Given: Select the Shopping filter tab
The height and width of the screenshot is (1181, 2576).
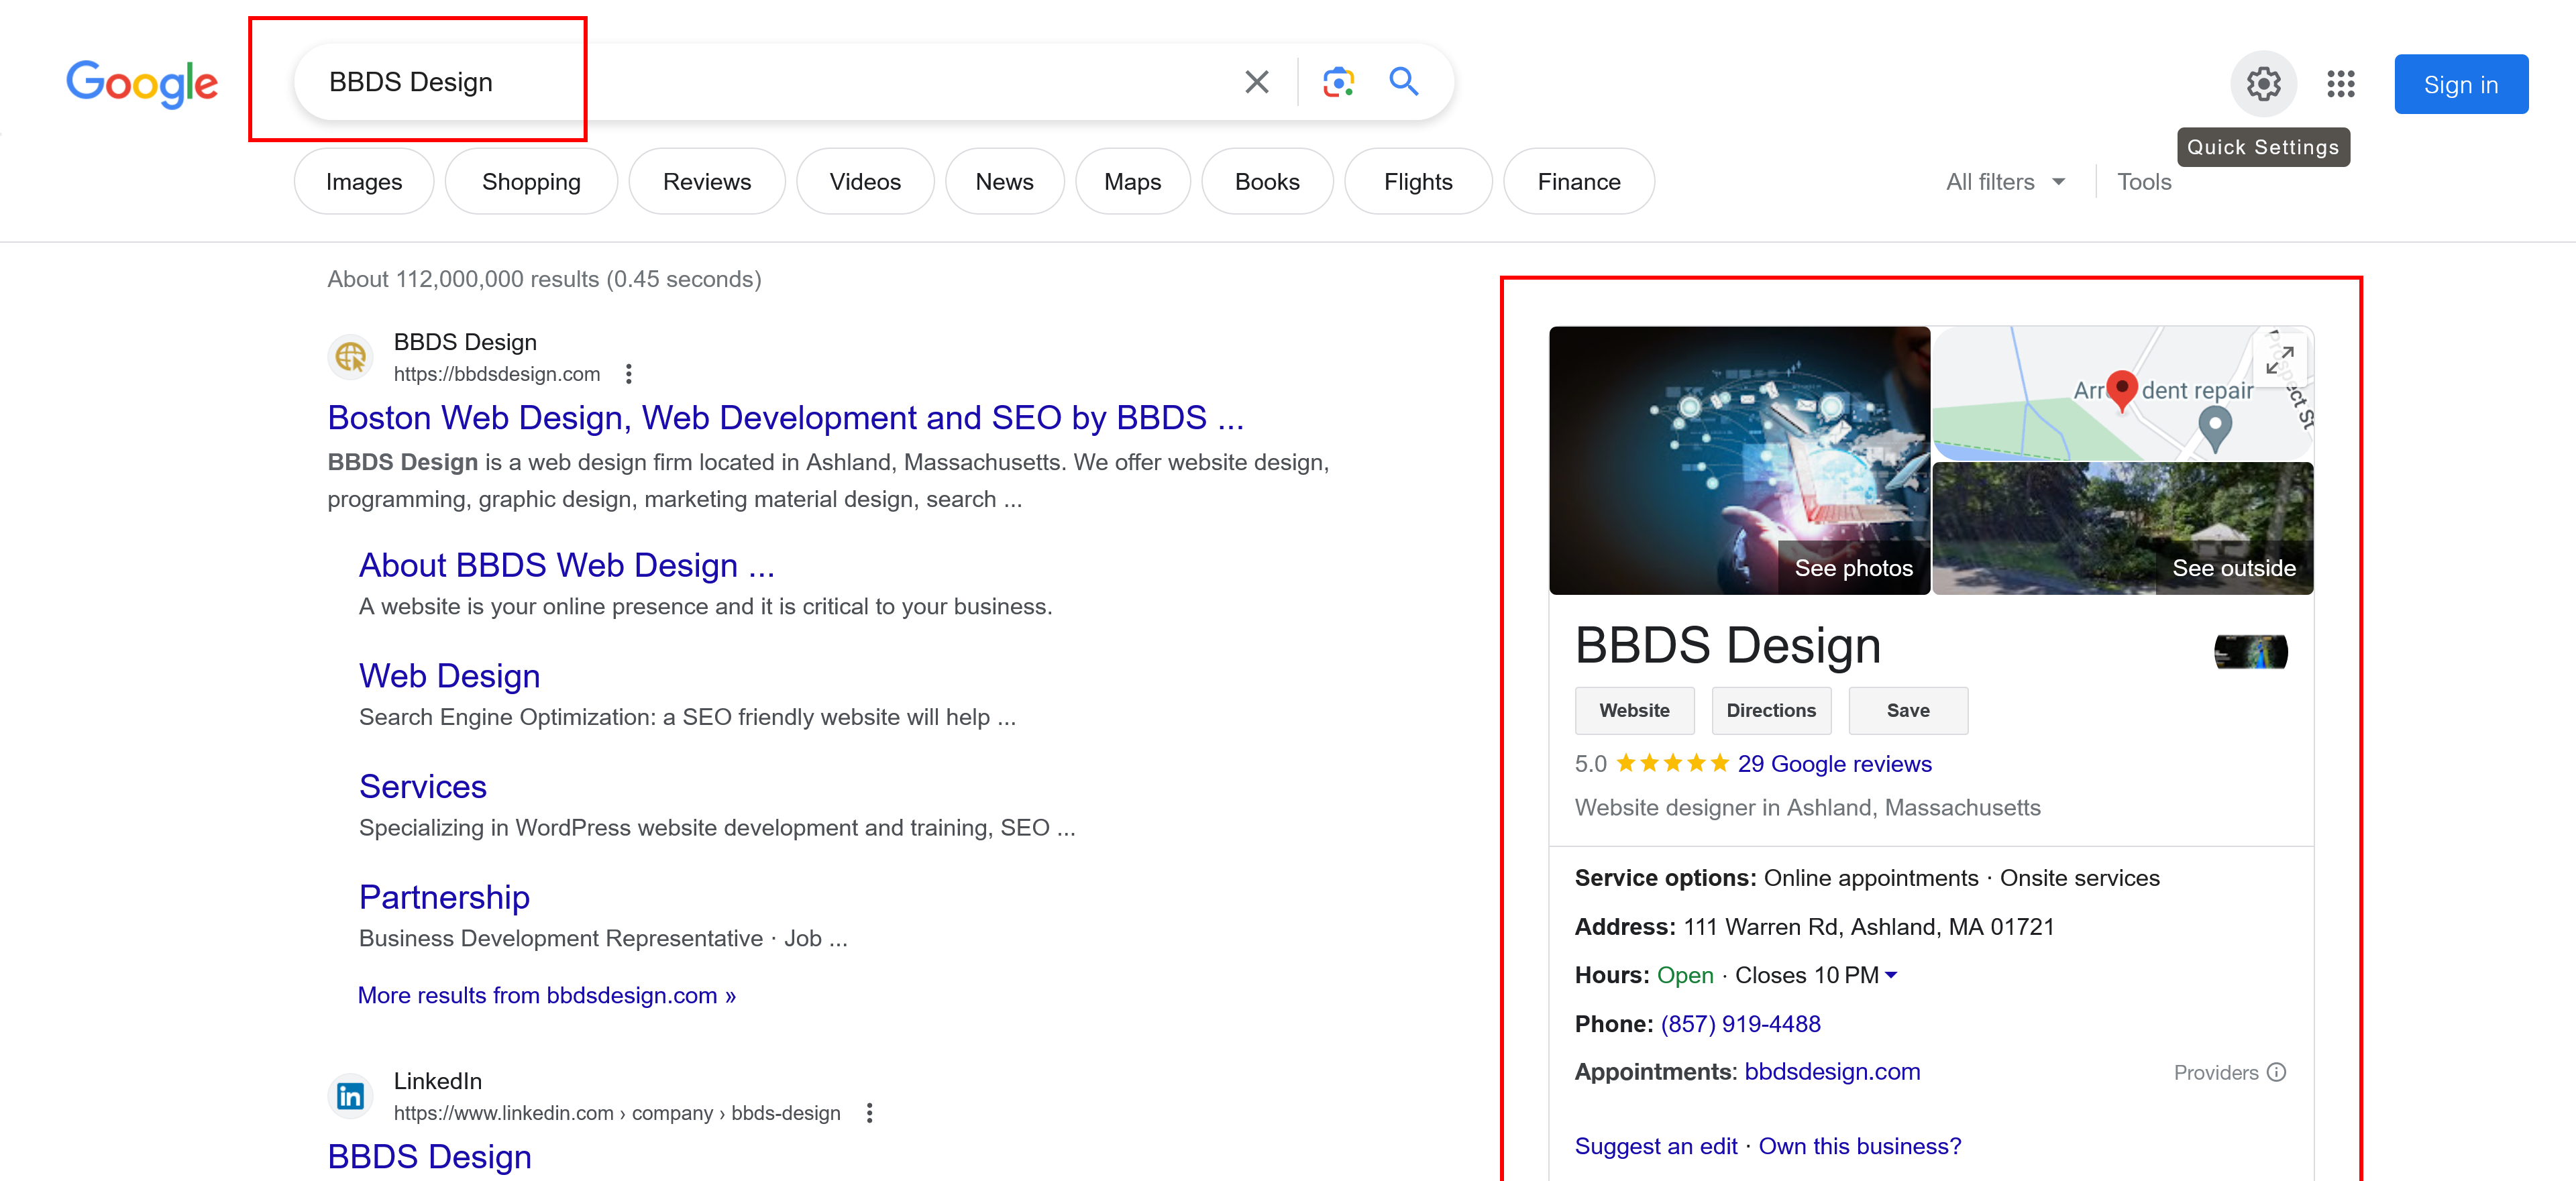Looking at the screenshot, I should coord(531,182).
